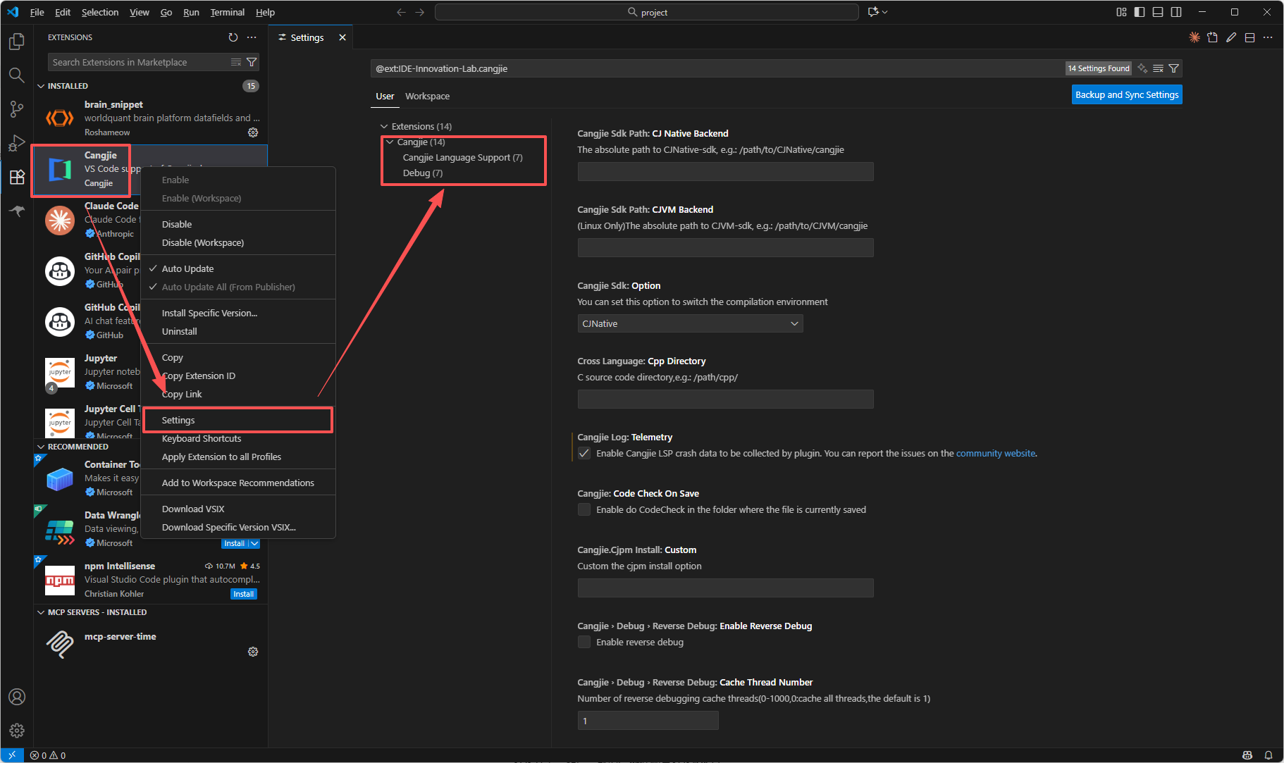This screenshot has height=763, width=1284.
Task: Open the Accounts icon in activity bar
Action: [x=17, y=697]
